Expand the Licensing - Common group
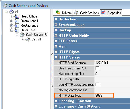130x109 pixels. tap(56, 101)
